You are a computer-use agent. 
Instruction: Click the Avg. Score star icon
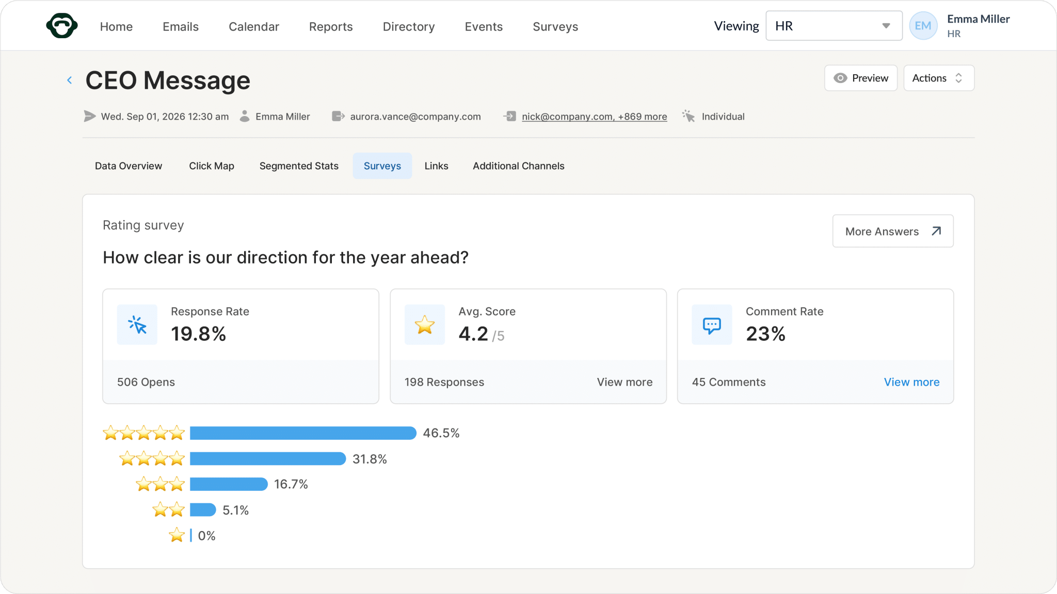click(x=425, y=325)
